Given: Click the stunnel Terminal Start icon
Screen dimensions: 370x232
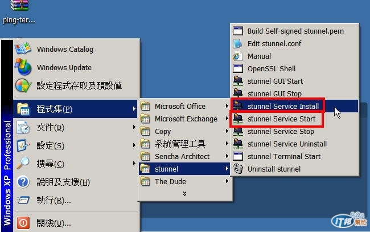Looking at the screenshot, I should pyautogui.click(x=238, y=156).
